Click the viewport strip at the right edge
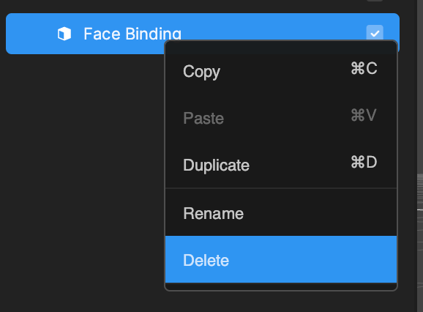423x312 pixels. (420, 156)
